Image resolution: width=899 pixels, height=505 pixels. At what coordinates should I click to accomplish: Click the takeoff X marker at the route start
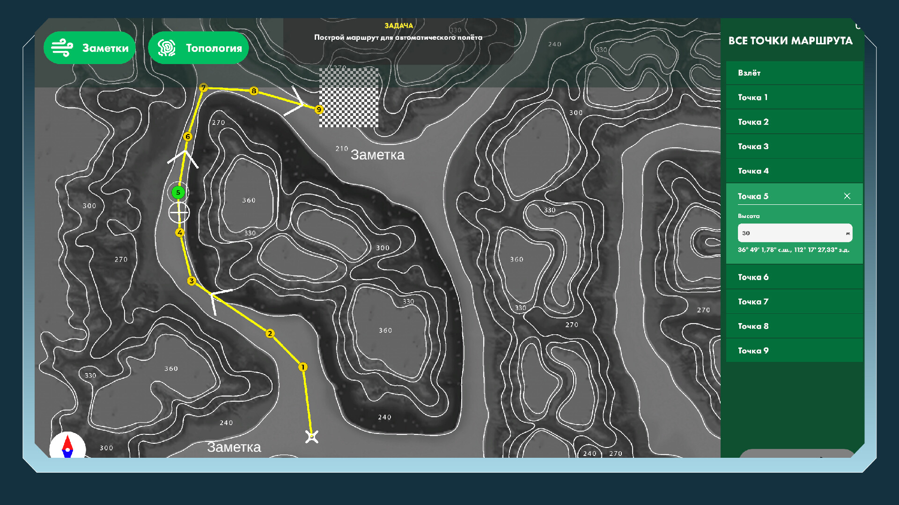point(311,437)
